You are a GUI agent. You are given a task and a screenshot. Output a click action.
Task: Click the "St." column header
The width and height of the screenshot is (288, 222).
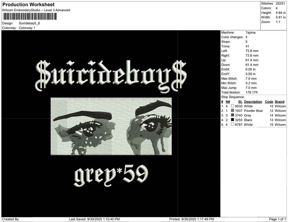coord(240,101)
